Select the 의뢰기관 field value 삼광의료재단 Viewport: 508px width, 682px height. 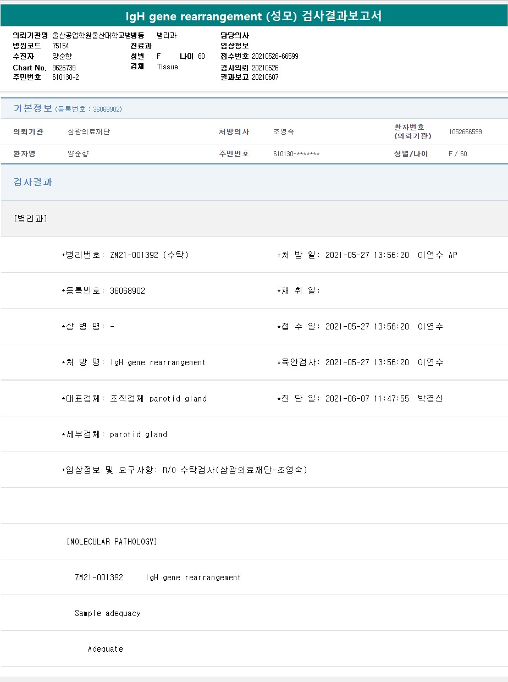click(89, 132)
